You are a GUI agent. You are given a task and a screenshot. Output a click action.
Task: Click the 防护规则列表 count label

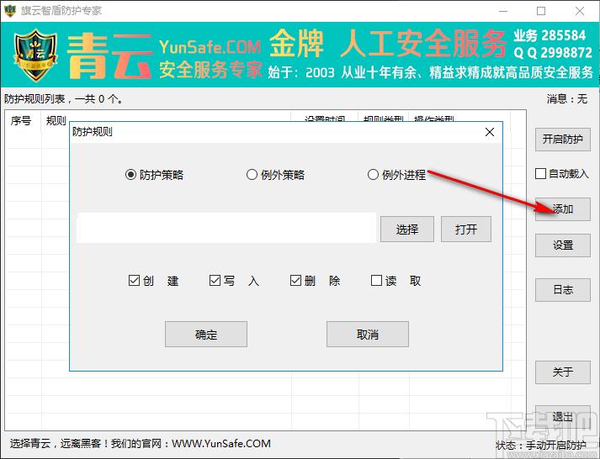[x=63, y=99]
